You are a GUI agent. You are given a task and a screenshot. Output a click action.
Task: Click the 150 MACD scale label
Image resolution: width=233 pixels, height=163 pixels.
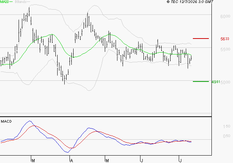click(x=226, y=126)
